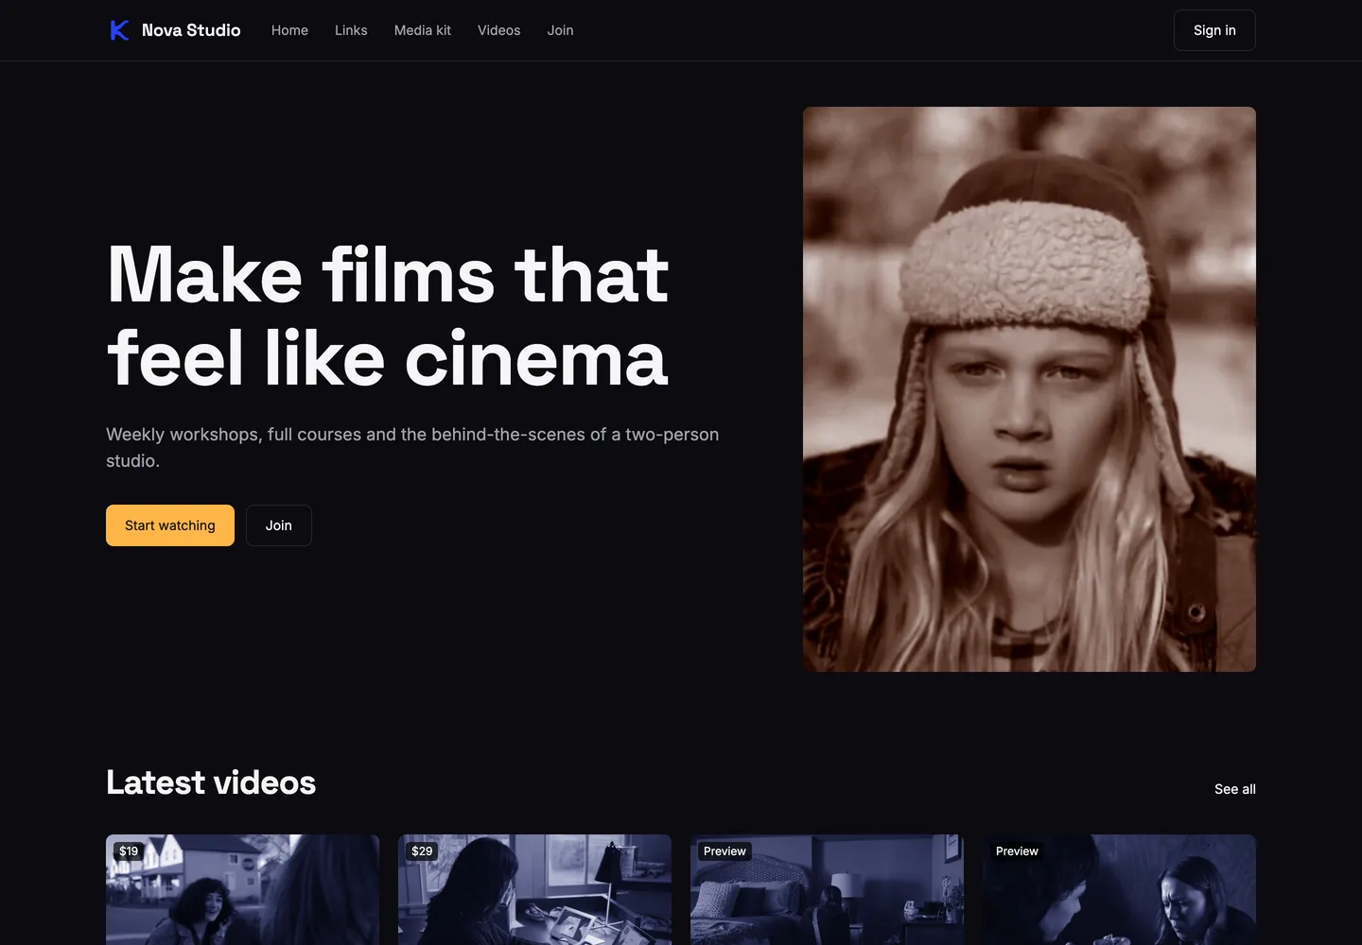Click the 'Make films that feel like cinema' heading
This screenshot has height=945, width=1362.
(x=388, y=316)
